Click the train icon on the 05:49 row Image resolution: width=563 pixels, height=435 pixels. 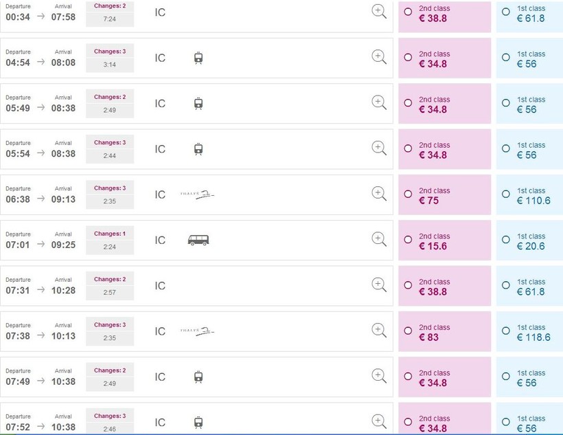198,103
